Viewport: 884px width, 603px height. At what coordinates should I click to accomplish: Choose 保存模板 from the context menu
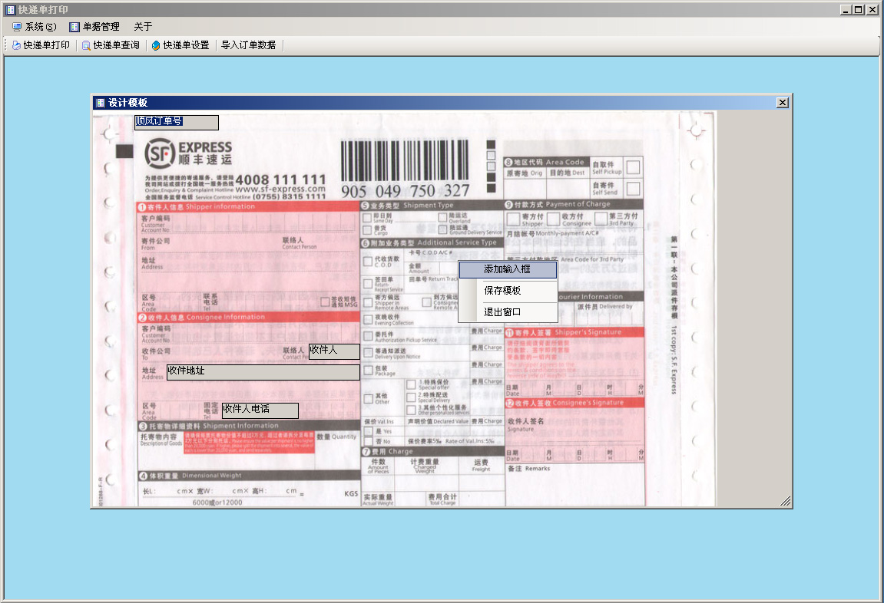point(508,291)
